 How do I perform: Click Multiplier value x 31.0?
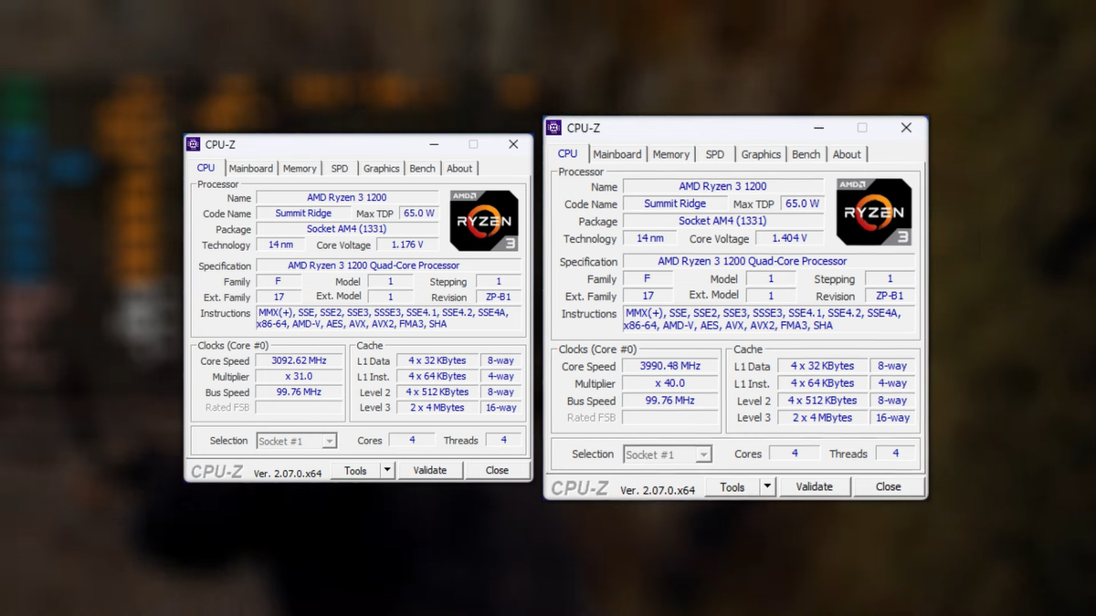tap(299, 377)
